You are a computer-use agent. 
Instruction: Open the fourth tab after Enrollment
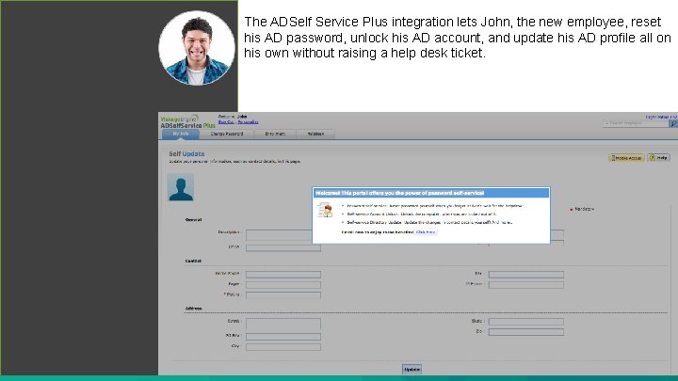tap(315, 134)
